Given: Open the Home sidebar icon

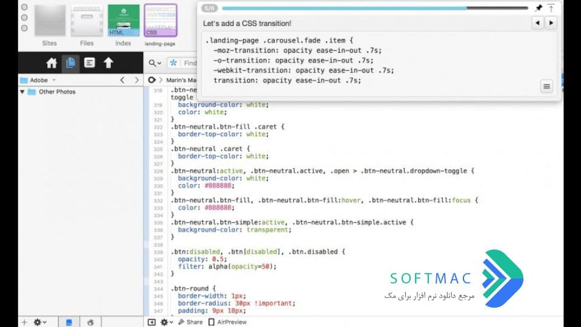Looking at the screenshot, I should 51,63.
